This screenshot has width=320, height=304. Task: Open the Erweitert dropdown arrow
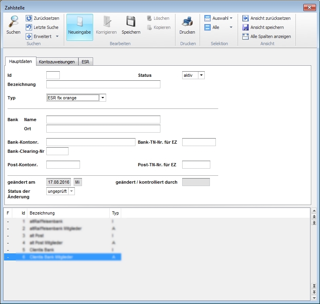57,36
